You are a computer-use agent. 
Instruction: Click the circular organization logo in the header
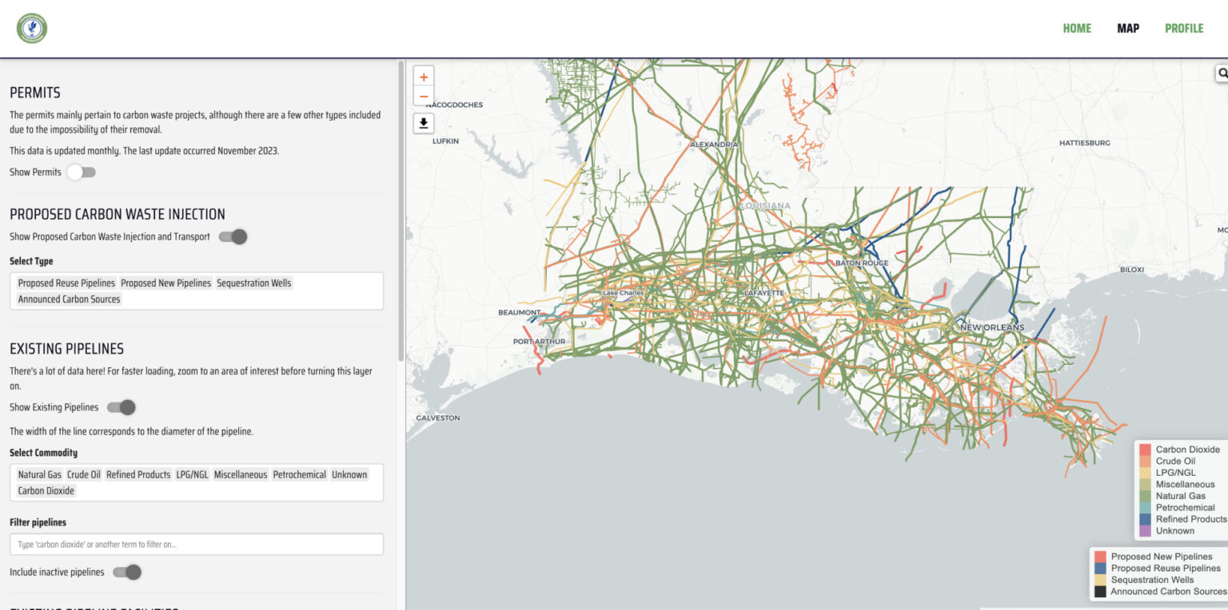click(x=31, y=27)
